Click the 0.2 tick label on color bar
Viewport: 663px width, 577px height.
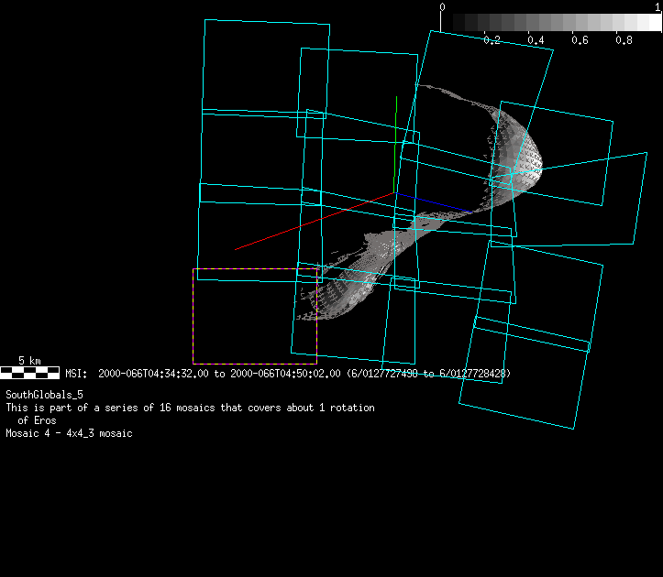pos(492,40)
